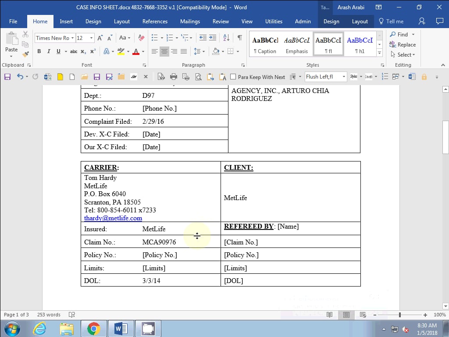Open the Change Case Aa dropdown
The height and width of the screenshot is (337, 449).
click(125, 38)
